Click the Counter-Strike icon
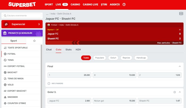The width and height of the screenshot is (186, 108). coord(5,103)
